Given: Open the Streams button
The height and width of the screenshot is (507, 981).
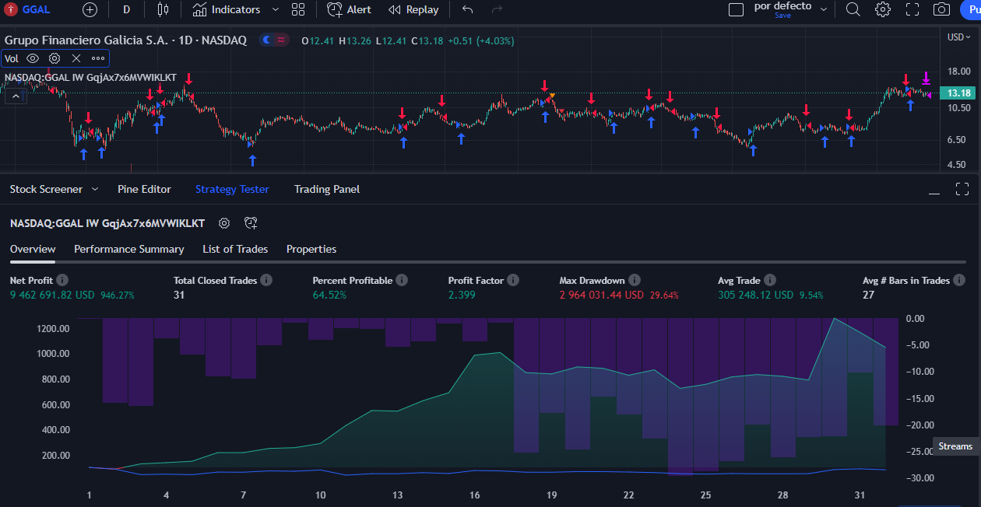Looking at the screenshot, I should point(955,446).
